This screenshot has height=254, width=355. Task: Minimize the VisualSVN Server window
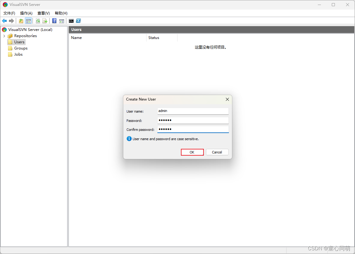point(319,5)
